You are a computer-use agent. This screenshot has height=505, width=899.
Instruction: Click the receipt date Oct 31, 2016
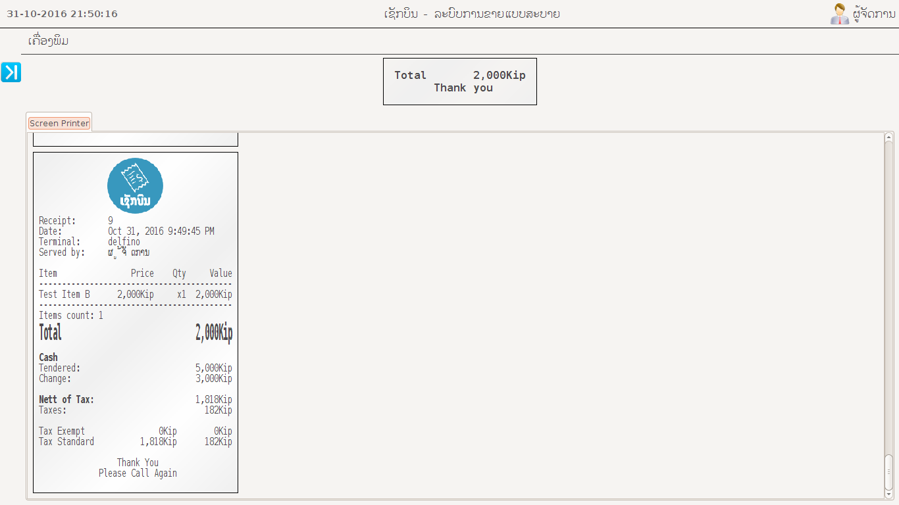pos(161,231)
